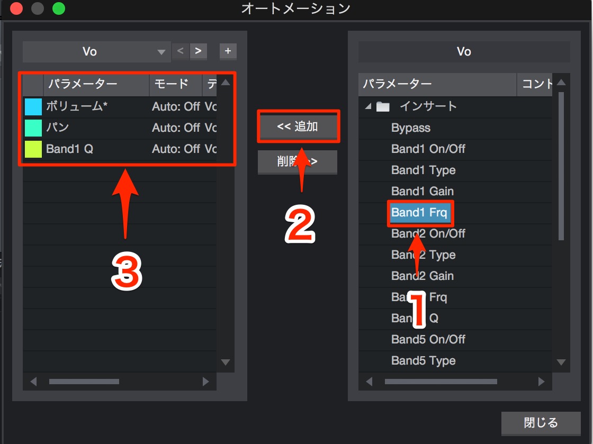The width and height of the screenshot is (593, 444).
Task: Click the gray minimize window button
Action: [x=38, y=8]
